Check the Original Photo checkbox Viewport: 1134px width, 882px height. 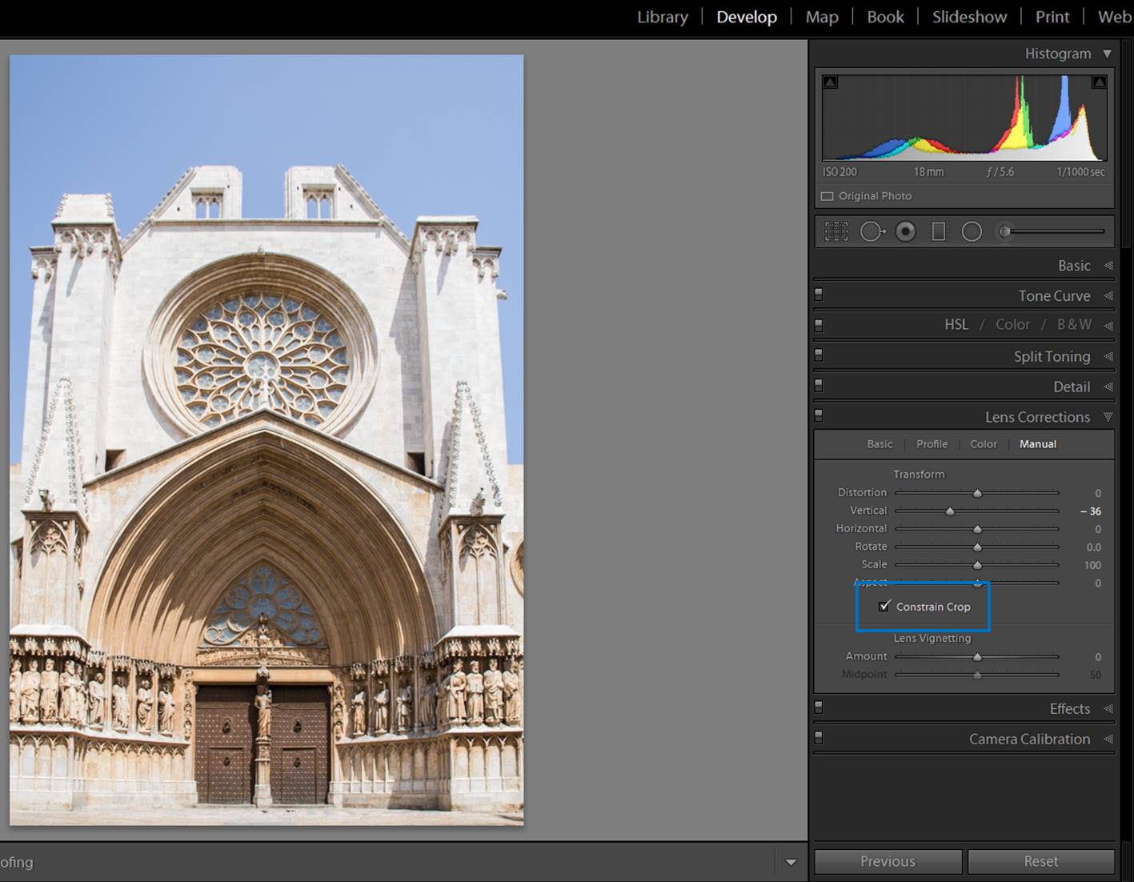[827, 196]
